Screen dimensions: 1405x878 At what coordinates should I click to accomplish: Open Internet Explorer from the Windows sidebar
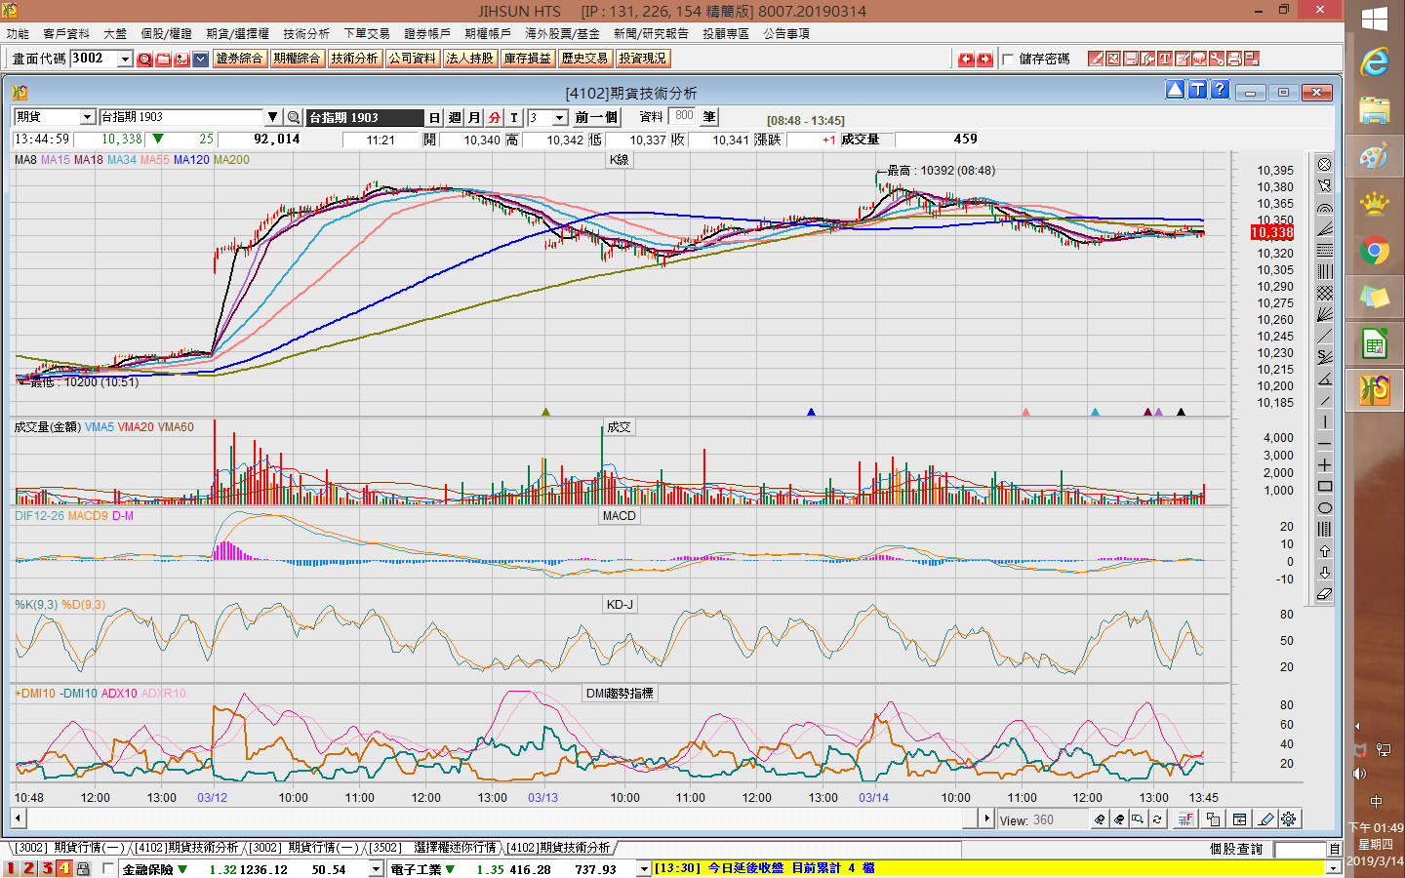click(1374, 62)
